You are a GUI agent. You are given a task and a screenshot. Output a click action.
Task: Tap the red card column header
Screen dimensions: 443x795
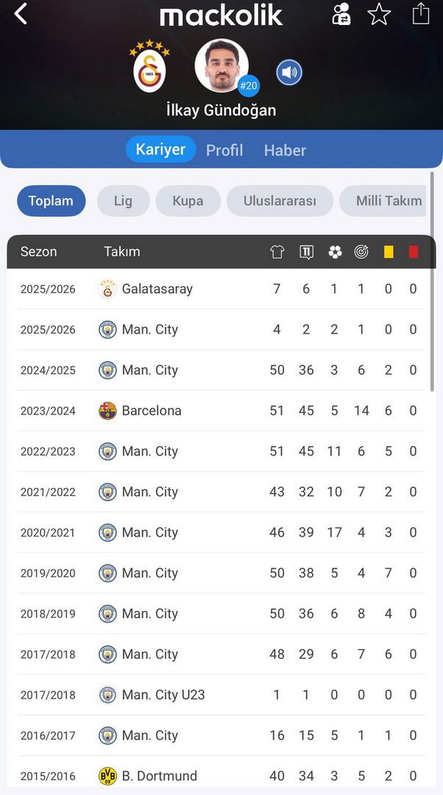tap(414, 252)
